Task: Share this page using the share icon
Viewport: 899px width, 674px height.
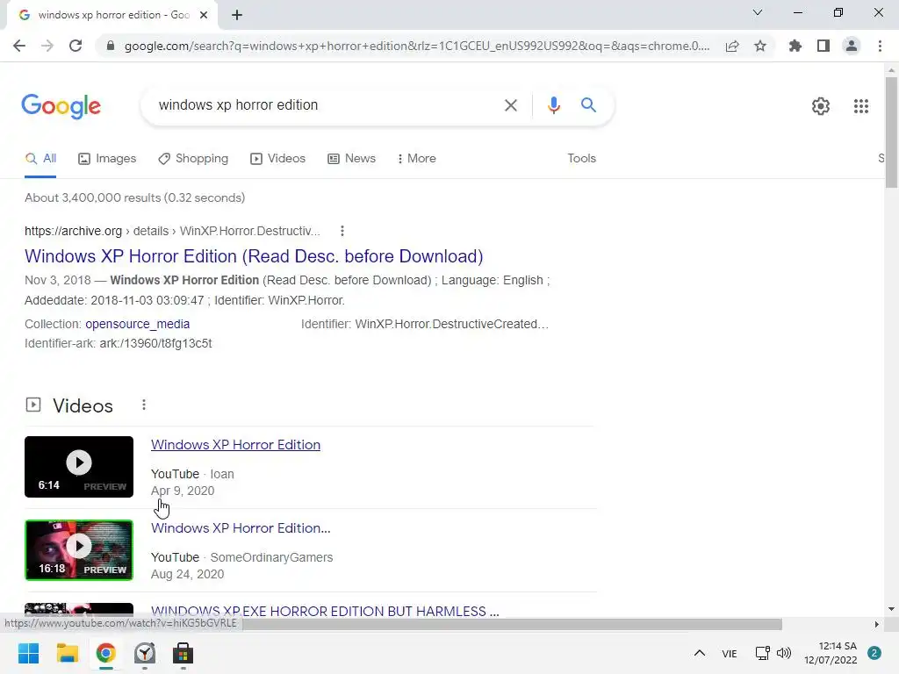Action: [x=732, y=46]
